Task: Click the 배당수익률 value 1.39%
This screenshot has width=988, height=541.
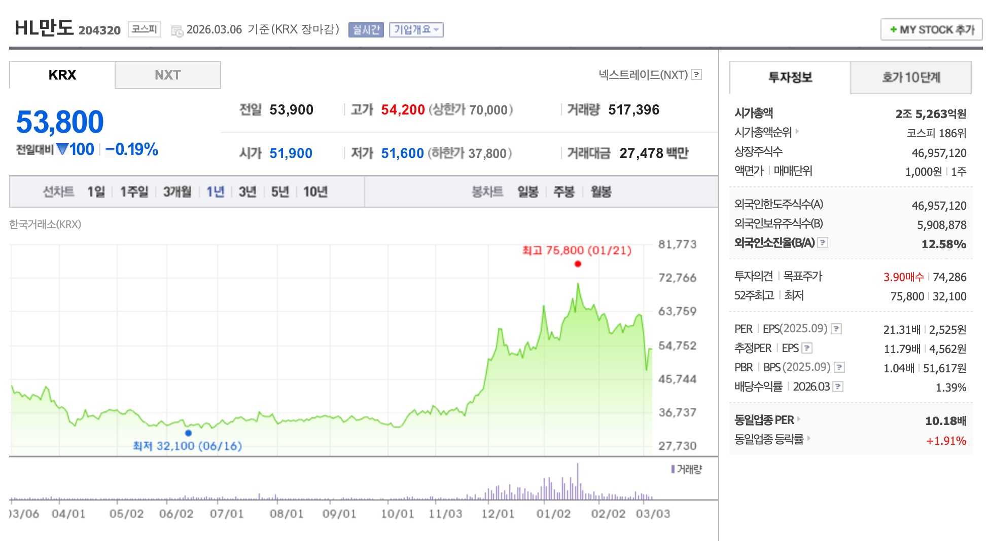Action: (x=951, y=388)
